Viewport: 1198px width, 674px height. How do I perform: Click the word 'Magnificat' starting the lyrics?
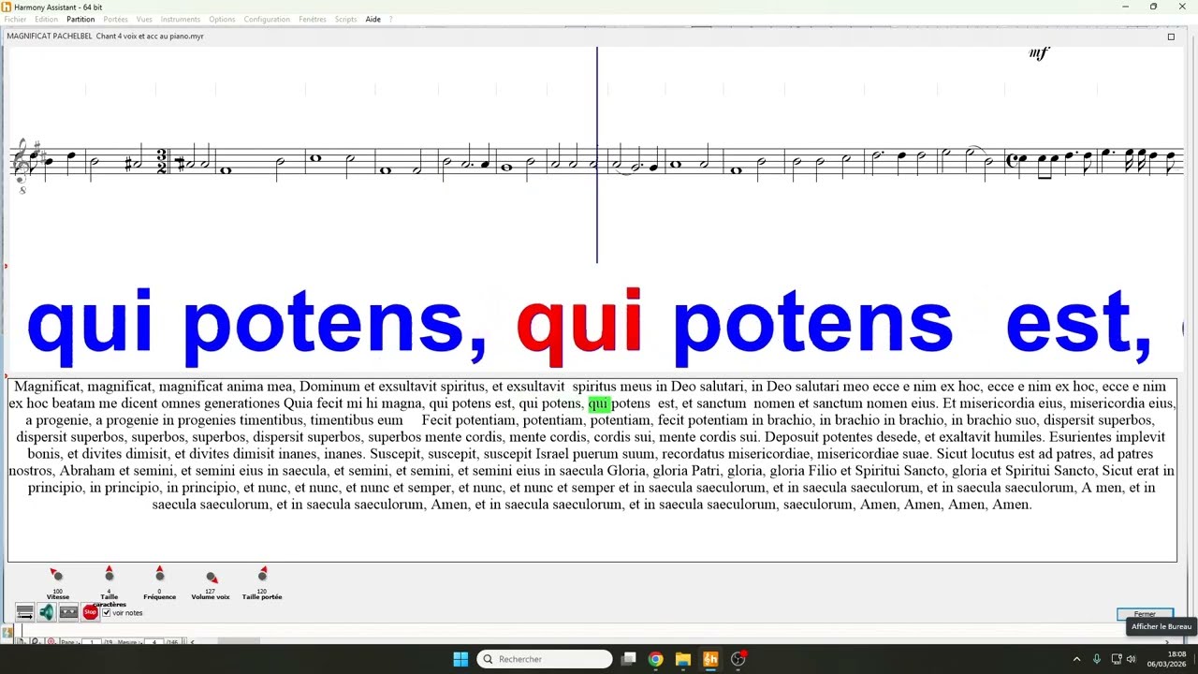click(49, 387)
